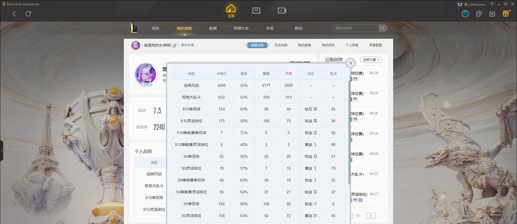Click the 胜场 column header in popup
The image size is (517, 224).
267,74
